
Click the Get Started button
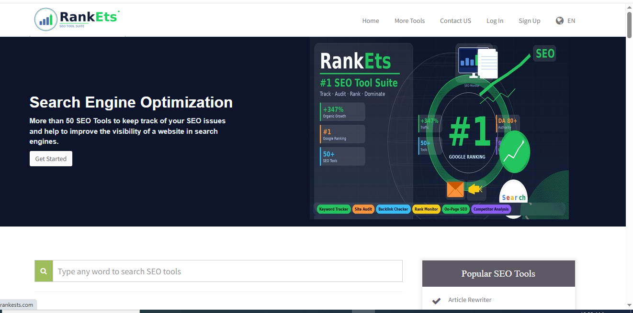(x=51, y=159)
